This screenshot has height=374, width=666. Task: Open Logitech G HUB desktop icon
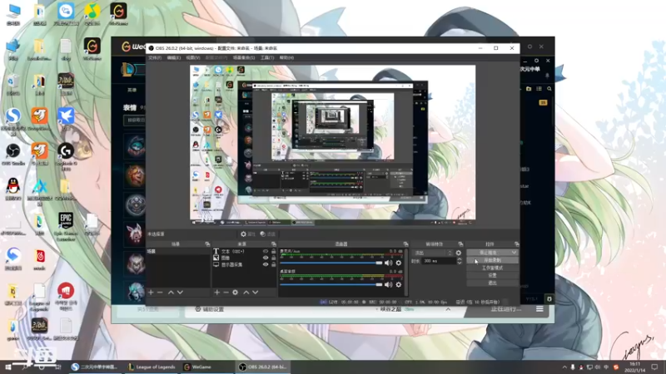pyautogui.click(x=66, y=156)
